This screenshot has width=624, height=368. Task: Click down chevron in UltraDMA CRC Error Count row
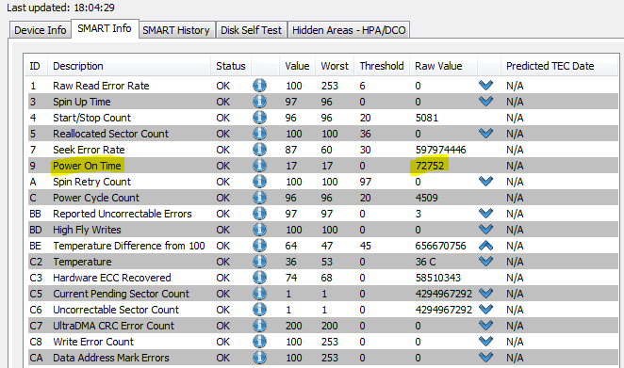point(485,326)
